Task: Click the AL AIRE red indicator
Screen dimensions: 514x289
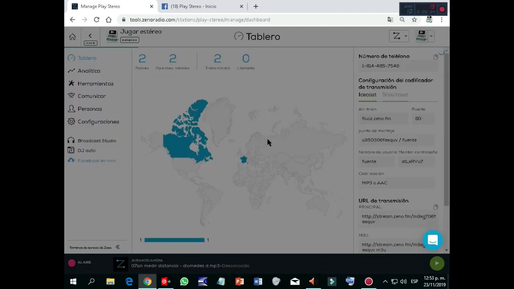Action: [72, 263]
